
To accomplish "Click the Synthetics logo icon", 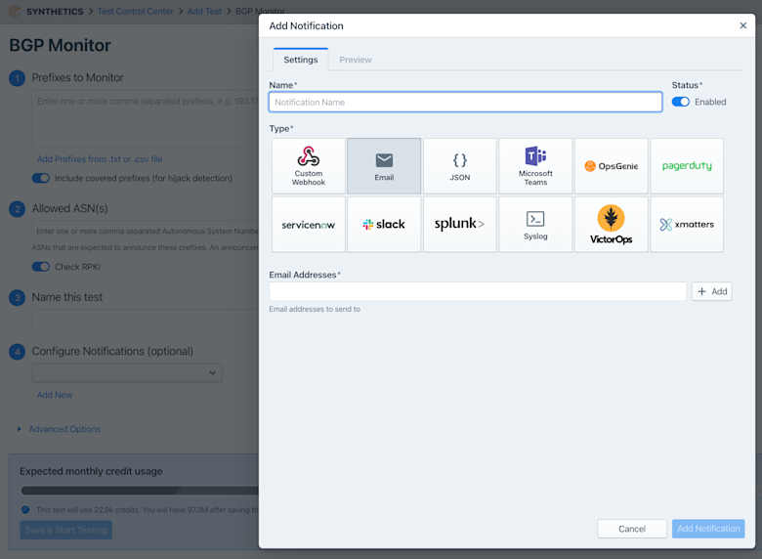I will [15, 11].
